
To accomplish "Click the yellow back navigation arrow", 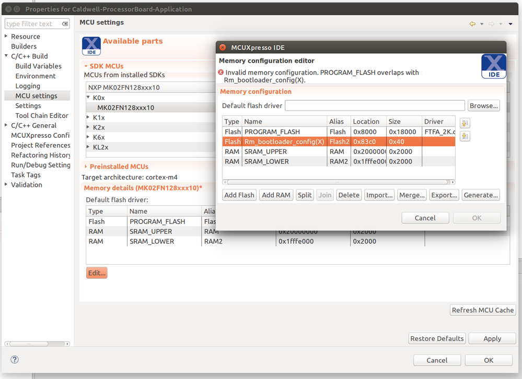I will 472,24.
